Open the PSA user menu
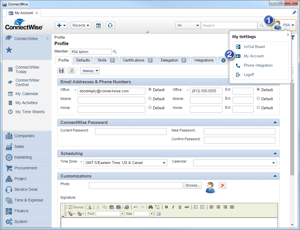The height and width of the screenshot is (230, 300). coord(284,25)
